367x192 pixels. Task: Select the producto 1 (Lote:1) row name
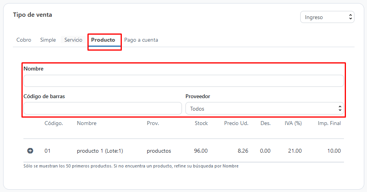(x=100, y=151)
